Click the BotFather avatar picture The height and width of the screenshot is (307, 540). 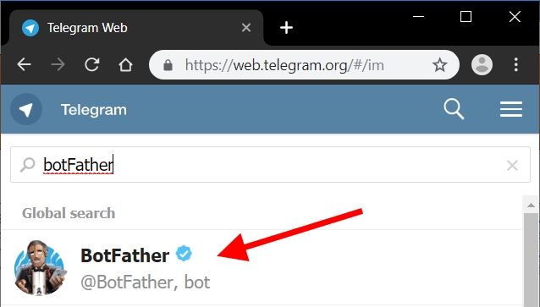tap(40, 268)
